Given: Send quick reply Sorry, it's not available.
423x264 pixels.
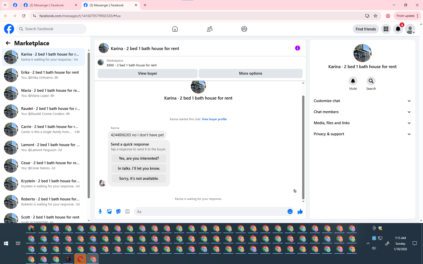Looking at the screenshot, I should coord(139,179).
